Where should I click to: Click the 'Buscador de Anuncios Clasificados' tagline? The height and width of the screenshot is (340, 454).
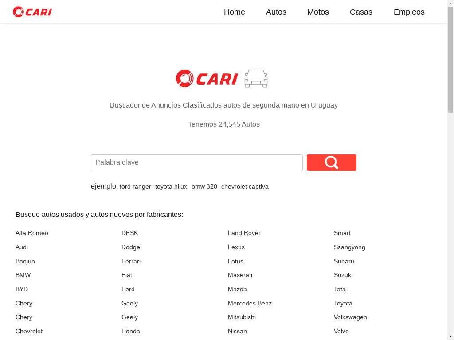pyautogui.click(x=224, y=105)
